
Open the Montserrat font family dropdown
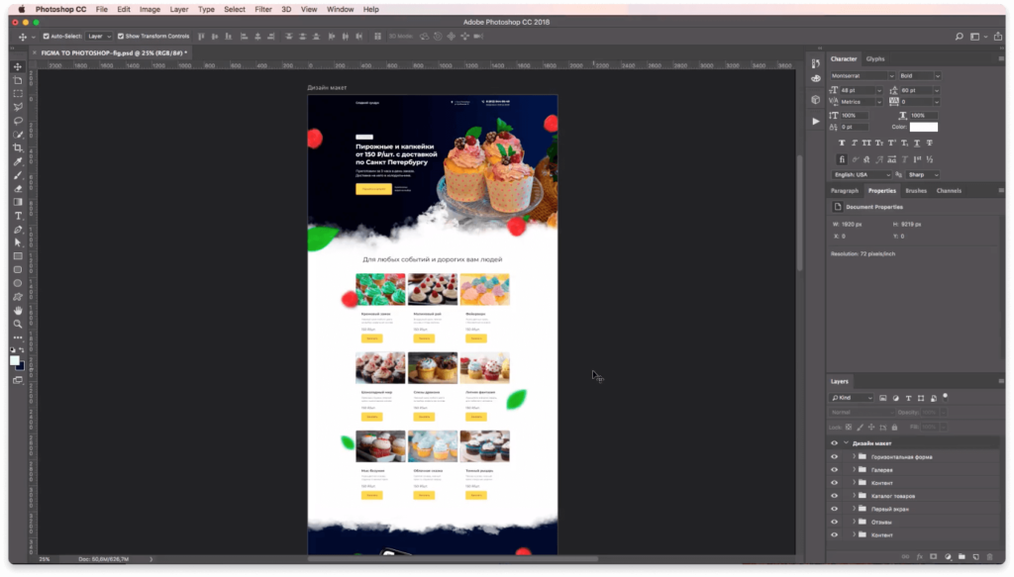[x=862, y=75]
